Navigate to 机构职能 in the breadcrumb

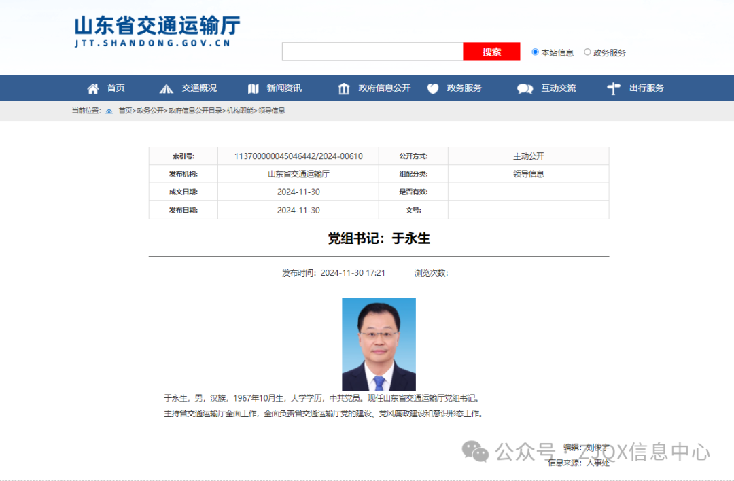(239, 111)
